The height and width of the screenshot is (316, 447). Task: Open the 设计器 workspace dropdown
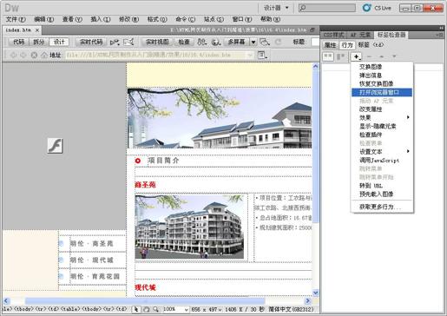point(276,8)
